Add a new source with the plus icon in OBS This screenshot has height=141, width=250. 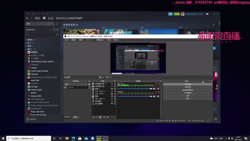[x=93, y=117]
